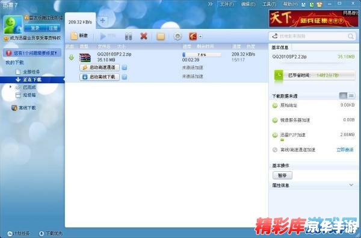The image size is (361, 238).
Task: Click the 2.86MB P2P value
Action: coord(347,135)
